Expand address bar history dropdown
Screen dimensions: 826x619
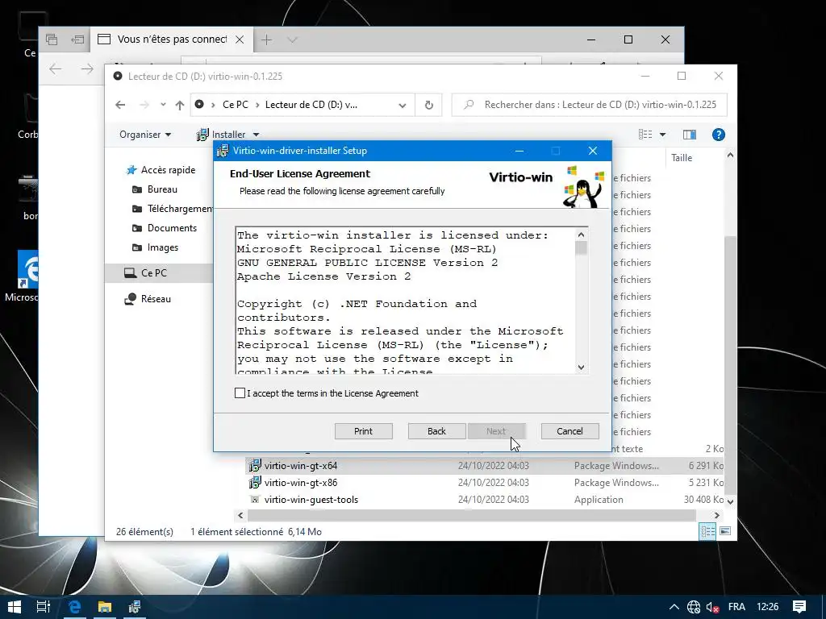coord(403,106)
